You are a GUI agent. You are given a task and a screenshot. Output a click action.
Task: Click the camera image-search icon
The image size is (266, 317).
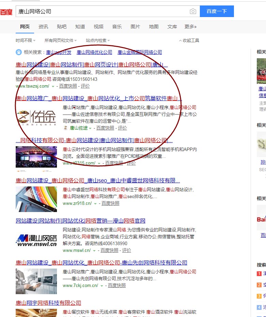click(x=193, y=12)
